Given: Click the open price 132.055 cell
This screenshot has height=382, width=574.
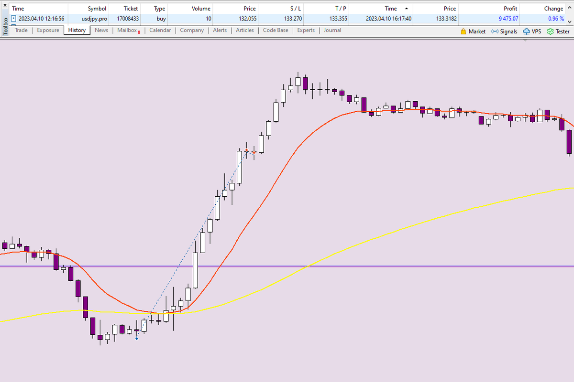Looking at the screenshot, I should [x=247, y=19].
